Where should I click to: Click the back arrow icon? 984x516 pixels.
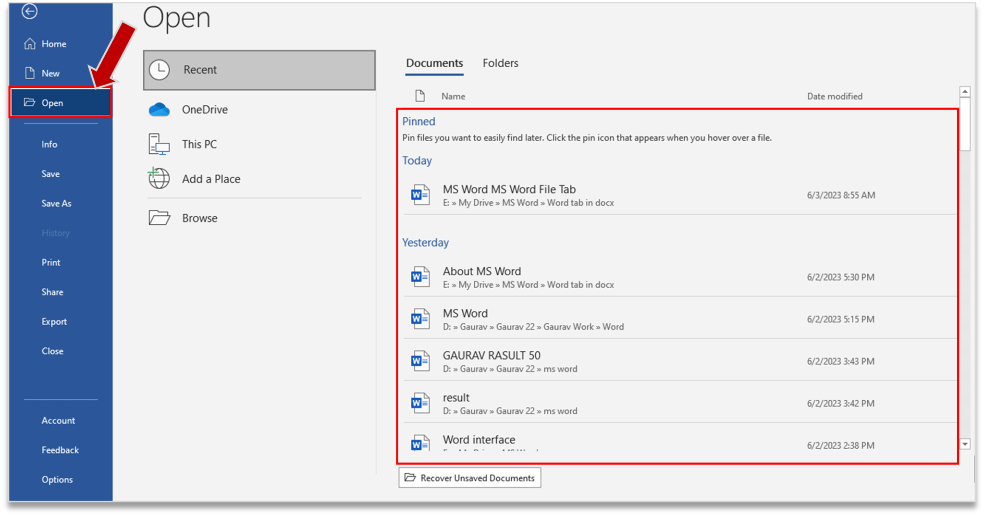pos(29,11)
